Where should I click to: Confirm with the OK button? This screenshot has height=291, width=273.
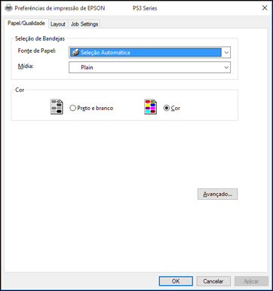coord(176,281)
